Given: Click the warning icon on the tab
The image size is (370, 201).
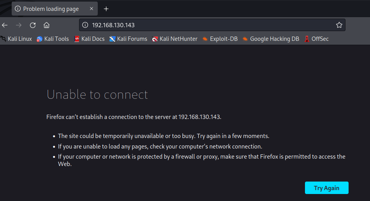Looking at the screenshot, I should (x=18, y=9).
